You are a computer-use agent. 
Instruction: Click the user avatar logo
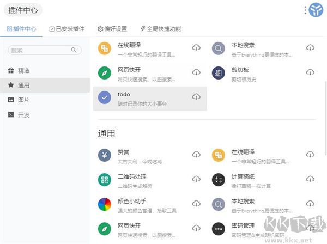point(316,10)
